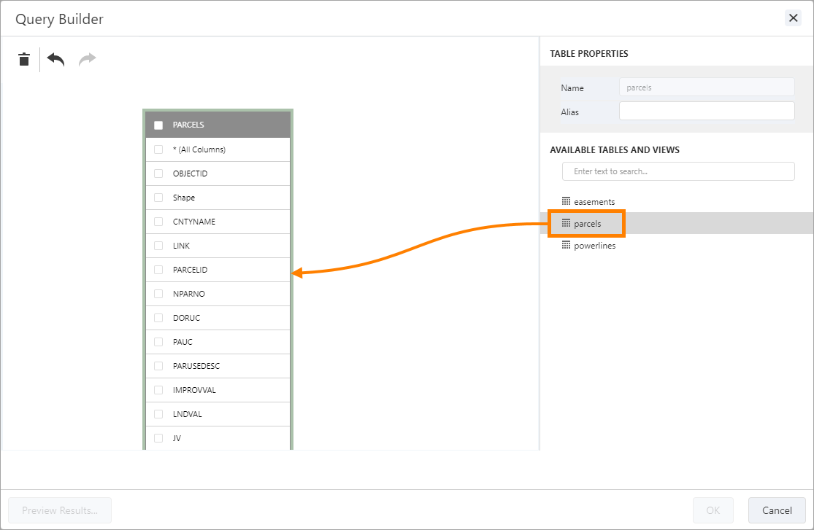Click the Alias input field

coord(707,111)
